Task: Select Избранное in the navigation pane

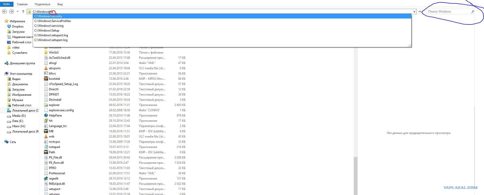Action: (17, 21)
